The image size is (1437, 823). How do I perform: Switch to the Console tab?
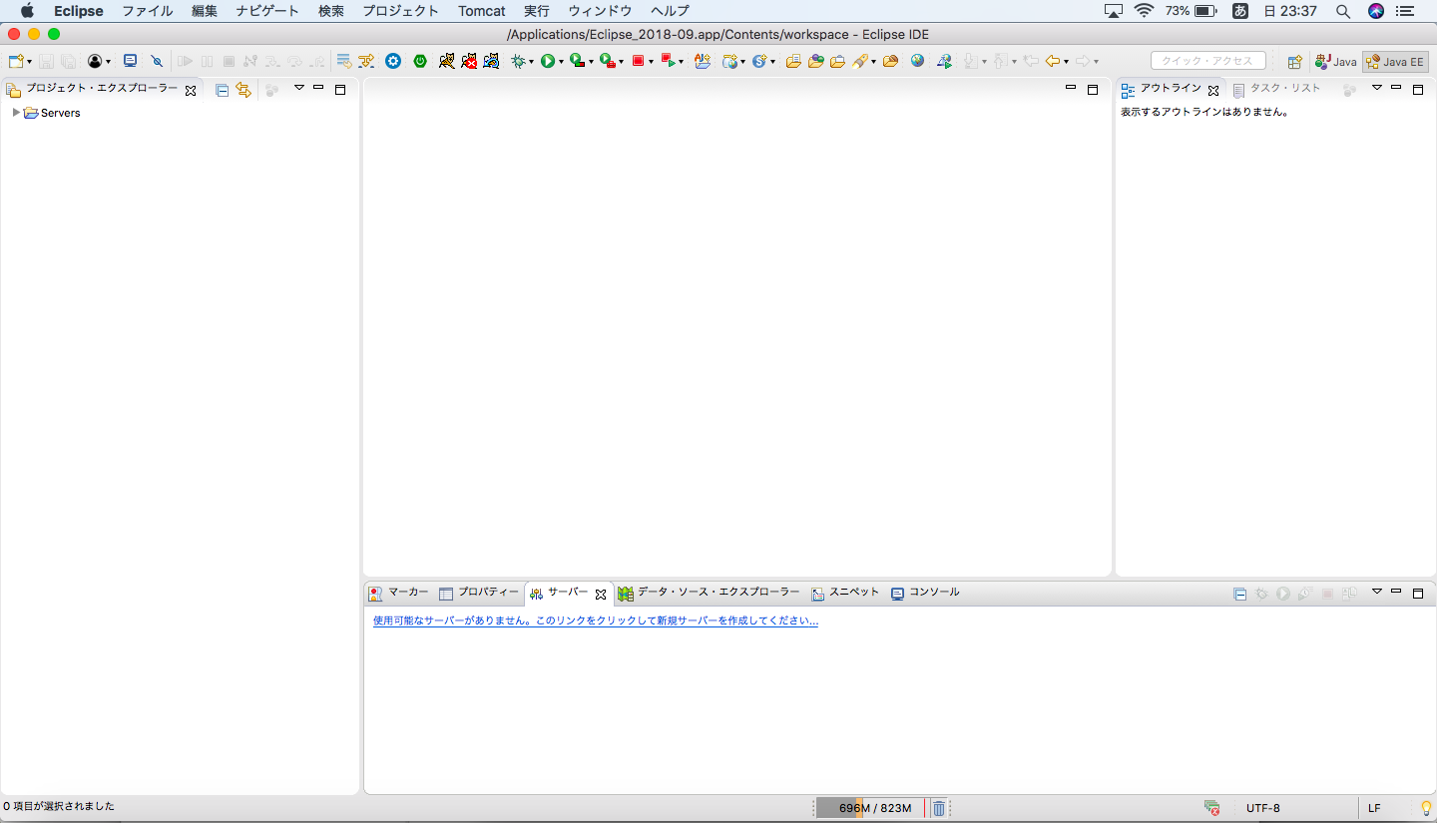(x=926, y=593)
